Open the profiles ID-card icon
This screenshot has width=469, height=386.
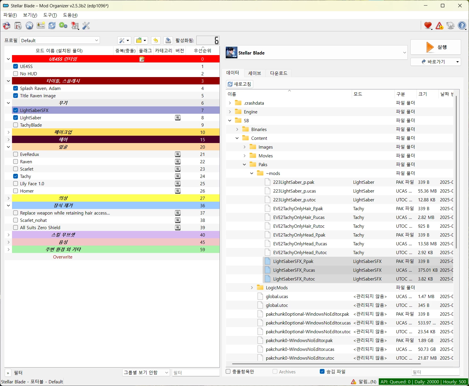[x=41, y=26]
